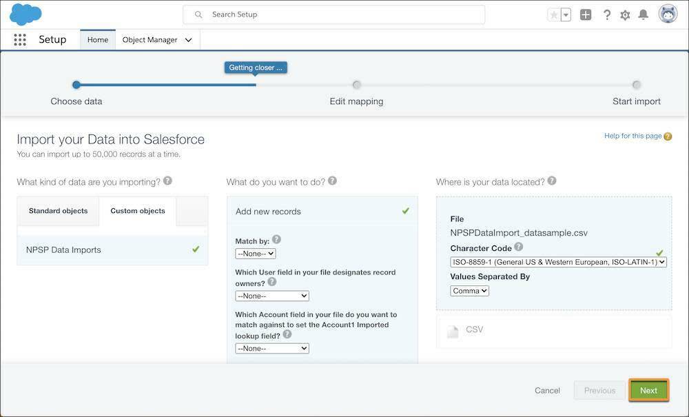This screenshot has height=417, width=689.
Task: Open the Character Code ISO-8859-1 dropdown
Action: (x=559, y=262)
